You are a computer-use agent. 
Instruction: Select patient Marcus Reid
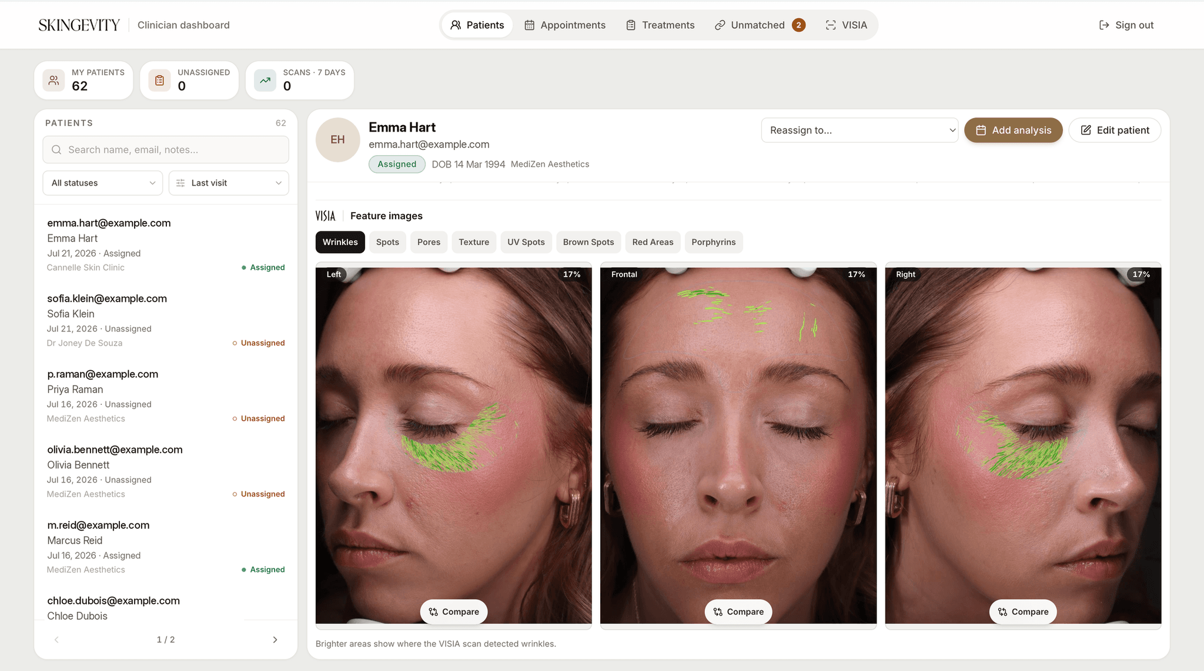point(166,546)
